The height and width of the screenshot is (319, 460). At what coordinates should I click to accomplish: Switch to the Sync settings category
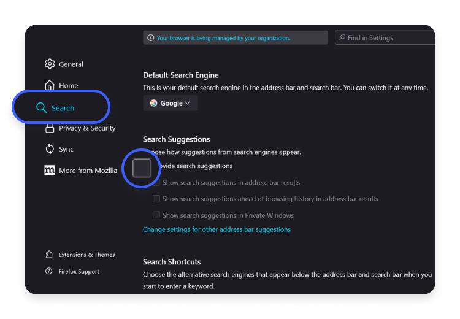[59, 149]
